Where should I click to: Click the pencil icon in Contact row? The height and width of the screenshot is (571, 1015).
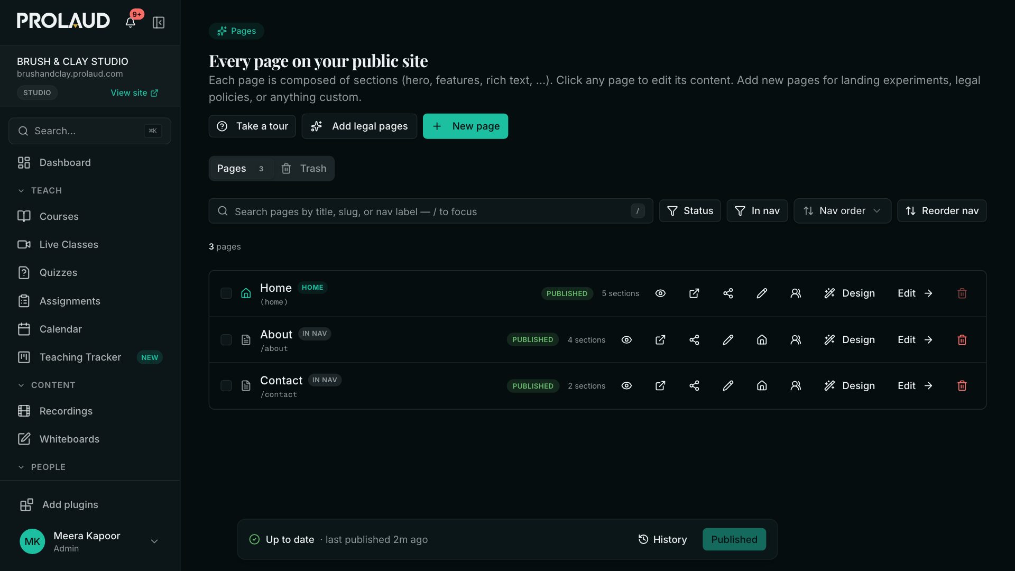pyautogui.click(x=728, y=386)
